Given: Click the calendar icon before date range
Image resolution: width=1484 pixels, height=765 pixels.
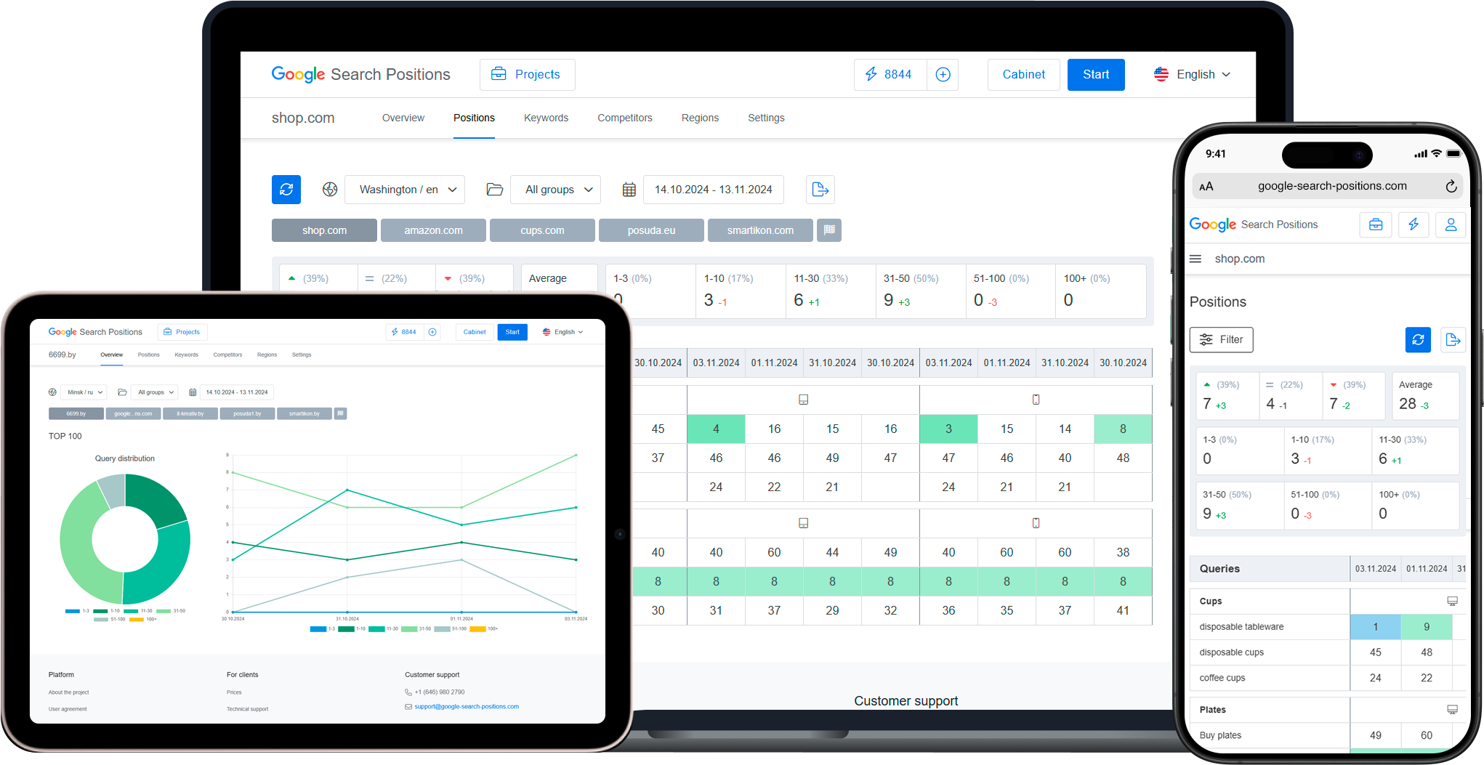Looking at the screenshot, I should 629,190.
